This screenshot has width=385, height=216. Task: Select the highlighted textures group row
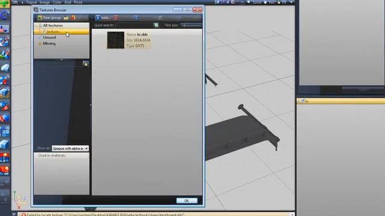point(61,32)
